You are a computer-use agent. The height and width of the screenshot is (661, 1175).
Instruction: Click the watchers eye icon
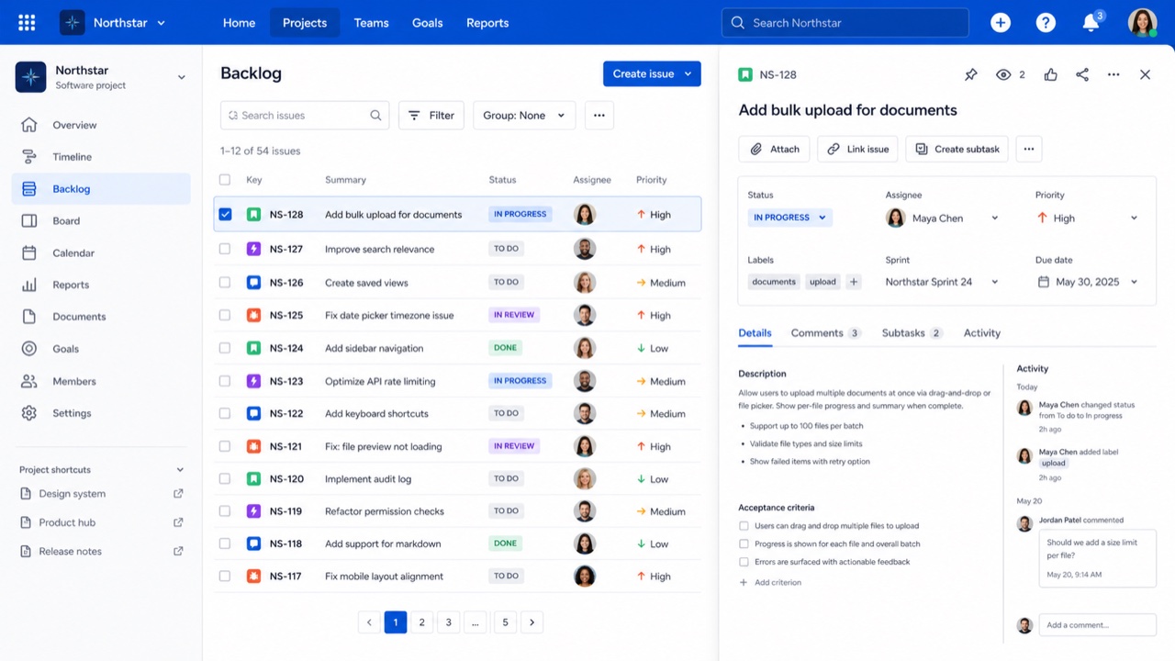coord(1003,74)
